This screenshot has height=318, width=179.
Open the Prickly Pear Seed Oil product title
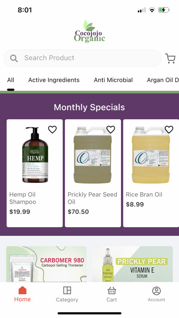click(92, 198)
